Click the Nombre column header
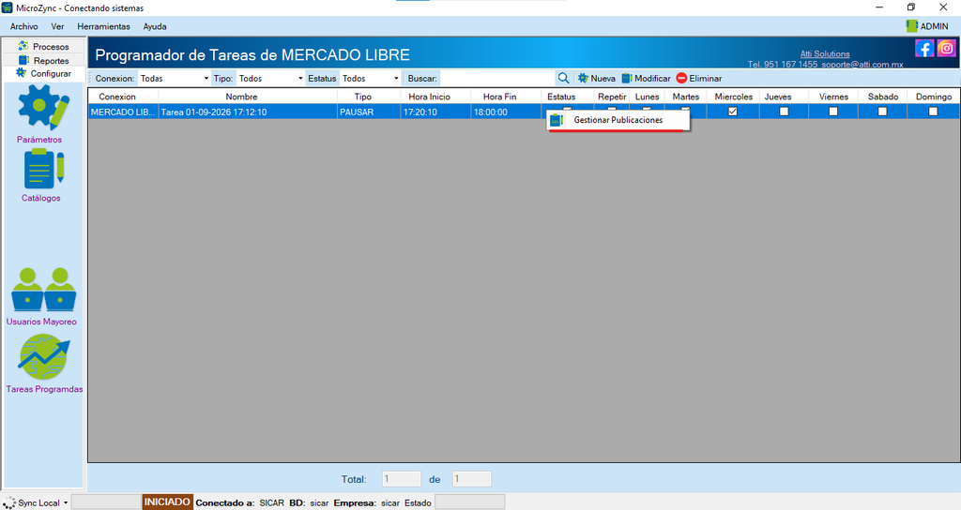Image resolution: width=961 pixels, height=510 pixels. pyautogui.click(x=248, y=97)
